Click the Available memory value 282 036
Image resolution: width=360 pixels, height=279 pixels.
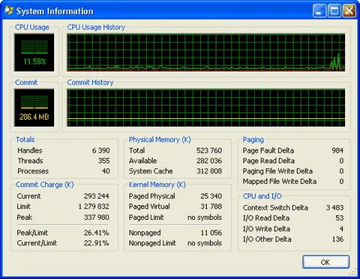(209, 161)
